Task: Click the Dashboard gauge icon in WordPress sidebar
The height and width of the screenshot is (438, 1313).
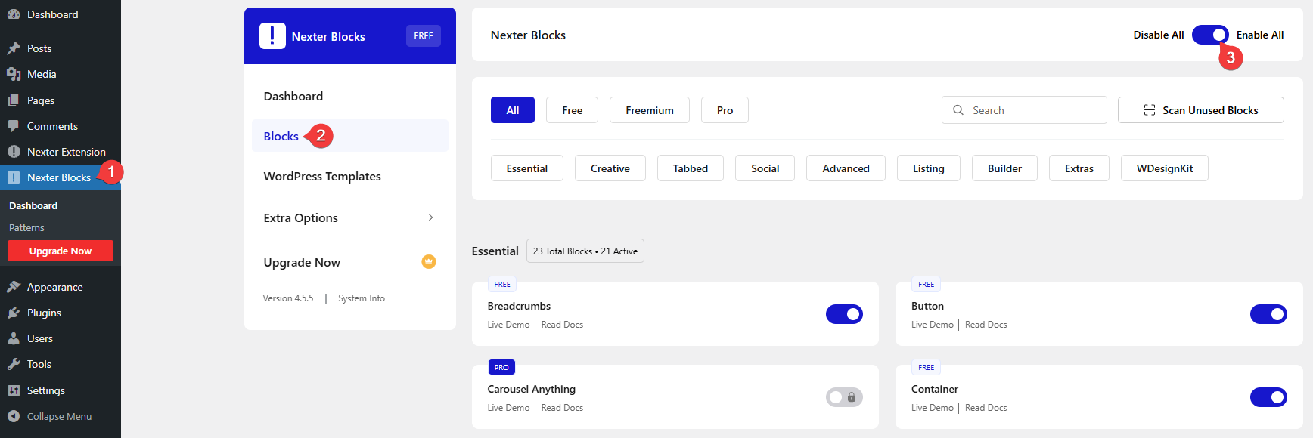Action: [x=14, y=14]
